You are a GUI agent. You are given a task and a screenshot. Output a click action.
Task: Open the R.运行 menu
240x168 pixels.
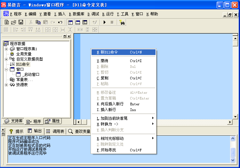click(x=108, y=14)
